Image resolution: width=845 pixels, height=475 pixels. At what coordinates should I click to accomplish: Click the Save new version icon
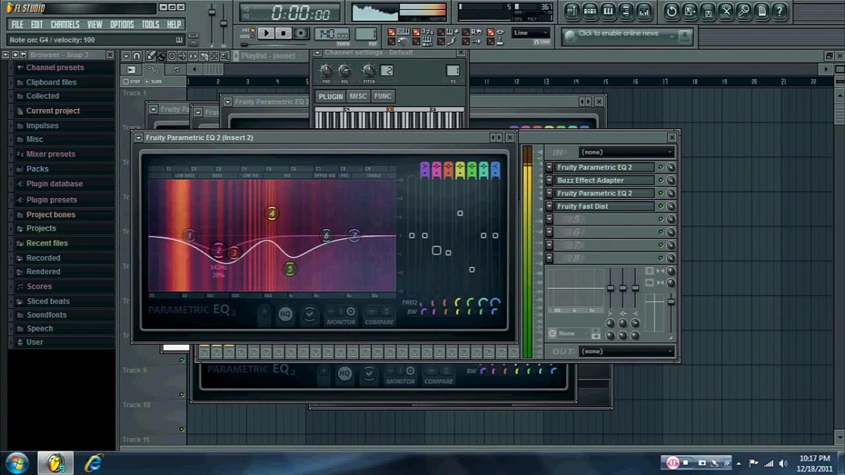click(690, 11)
